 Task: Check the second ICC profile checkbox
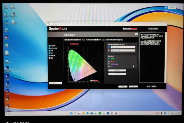(x=109, y=50)
